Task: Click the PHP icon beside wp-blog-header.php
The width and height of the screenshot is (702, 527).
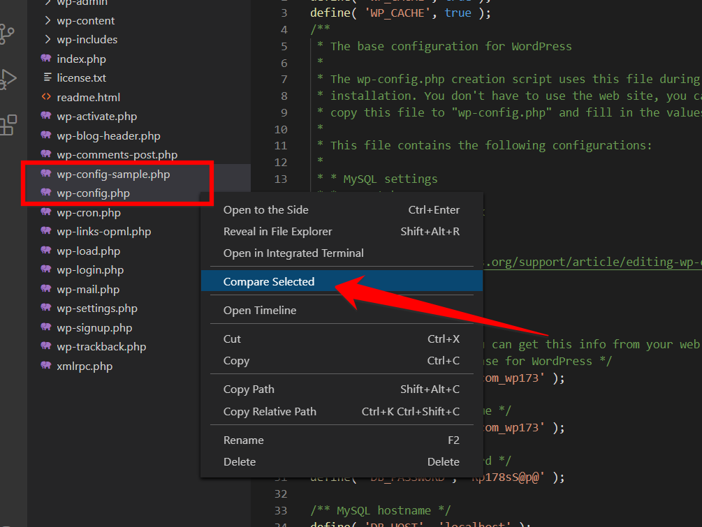Action: pyautogui.click(x=45, y=135)
